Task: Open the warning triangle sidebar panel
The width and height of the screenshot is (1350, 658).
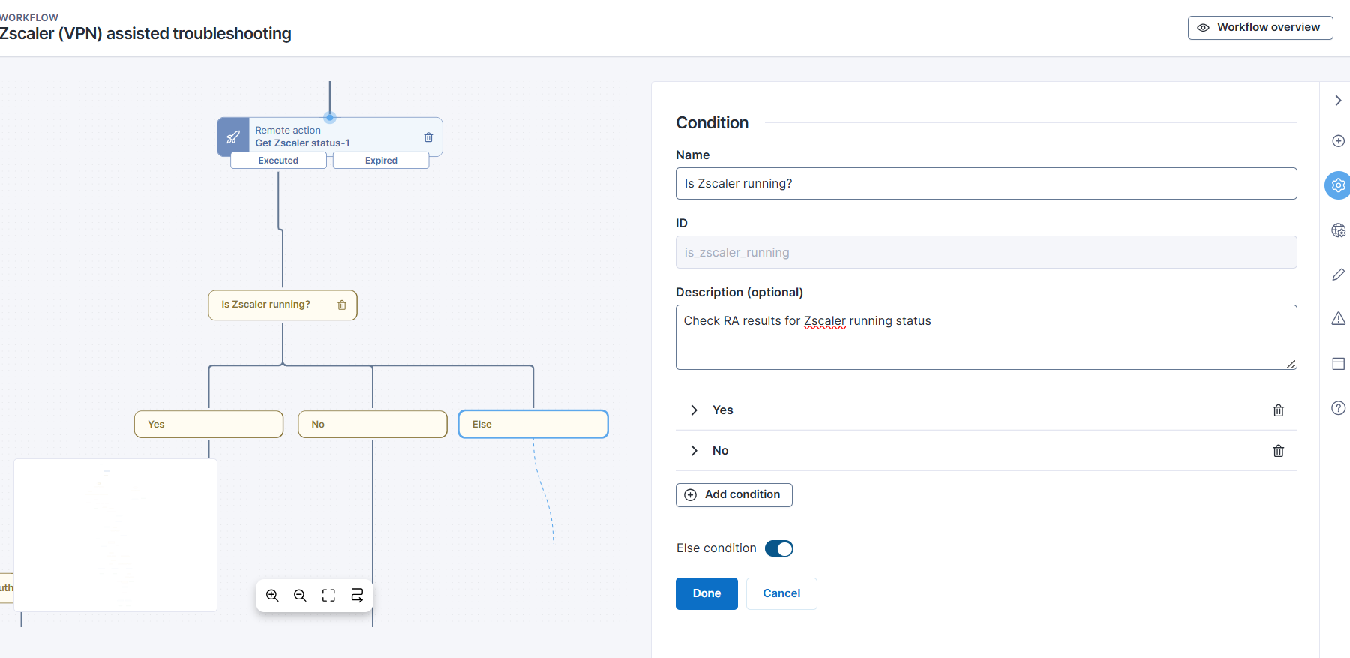Action: (1338, 319)
